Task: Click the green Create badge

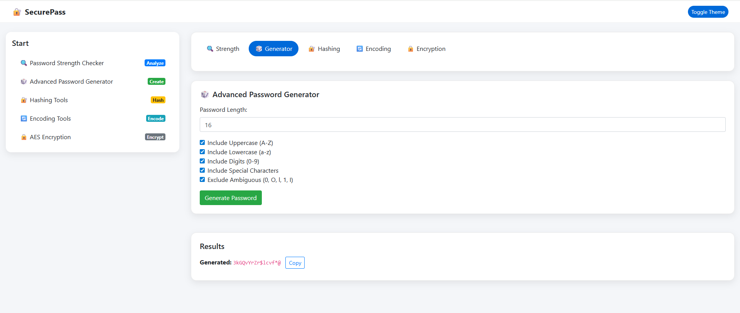Action: (x=157, y=81)
